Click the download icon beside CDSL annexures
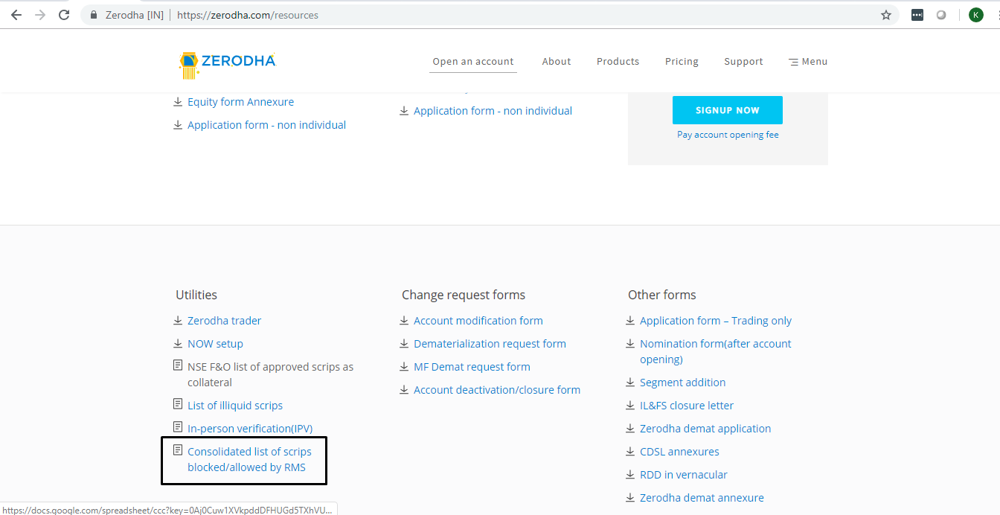The width and height of the screenshot is (1000, 515). (x=630, y=452)
